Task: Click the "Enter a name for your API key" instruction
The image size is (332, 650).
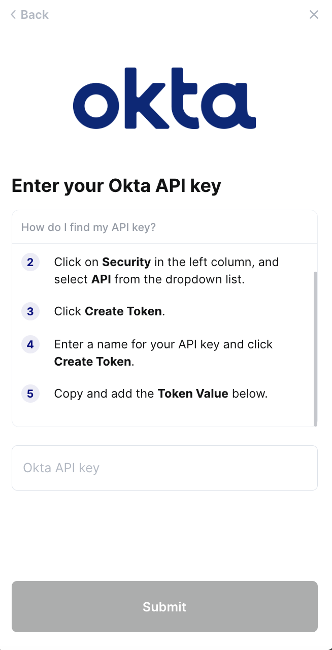Action: (137, 345)
